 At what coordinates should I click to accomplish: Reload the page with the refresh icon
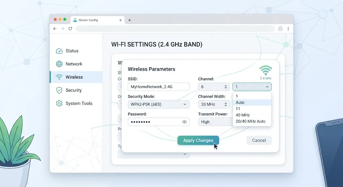[x=70, y=29]
